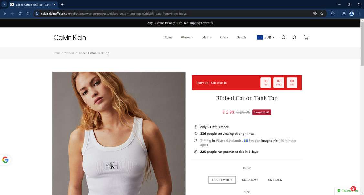Select the SEPIA ROSE color option
The image size is (364, 195).
click(x=250, y=180)
